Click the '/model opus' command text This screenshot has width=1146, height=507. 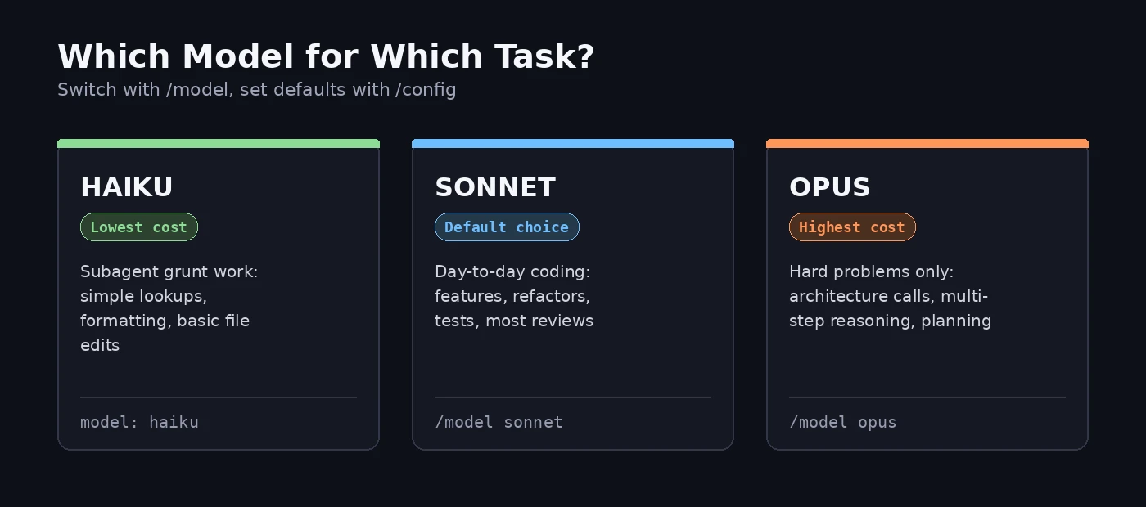tap(842, 423)
